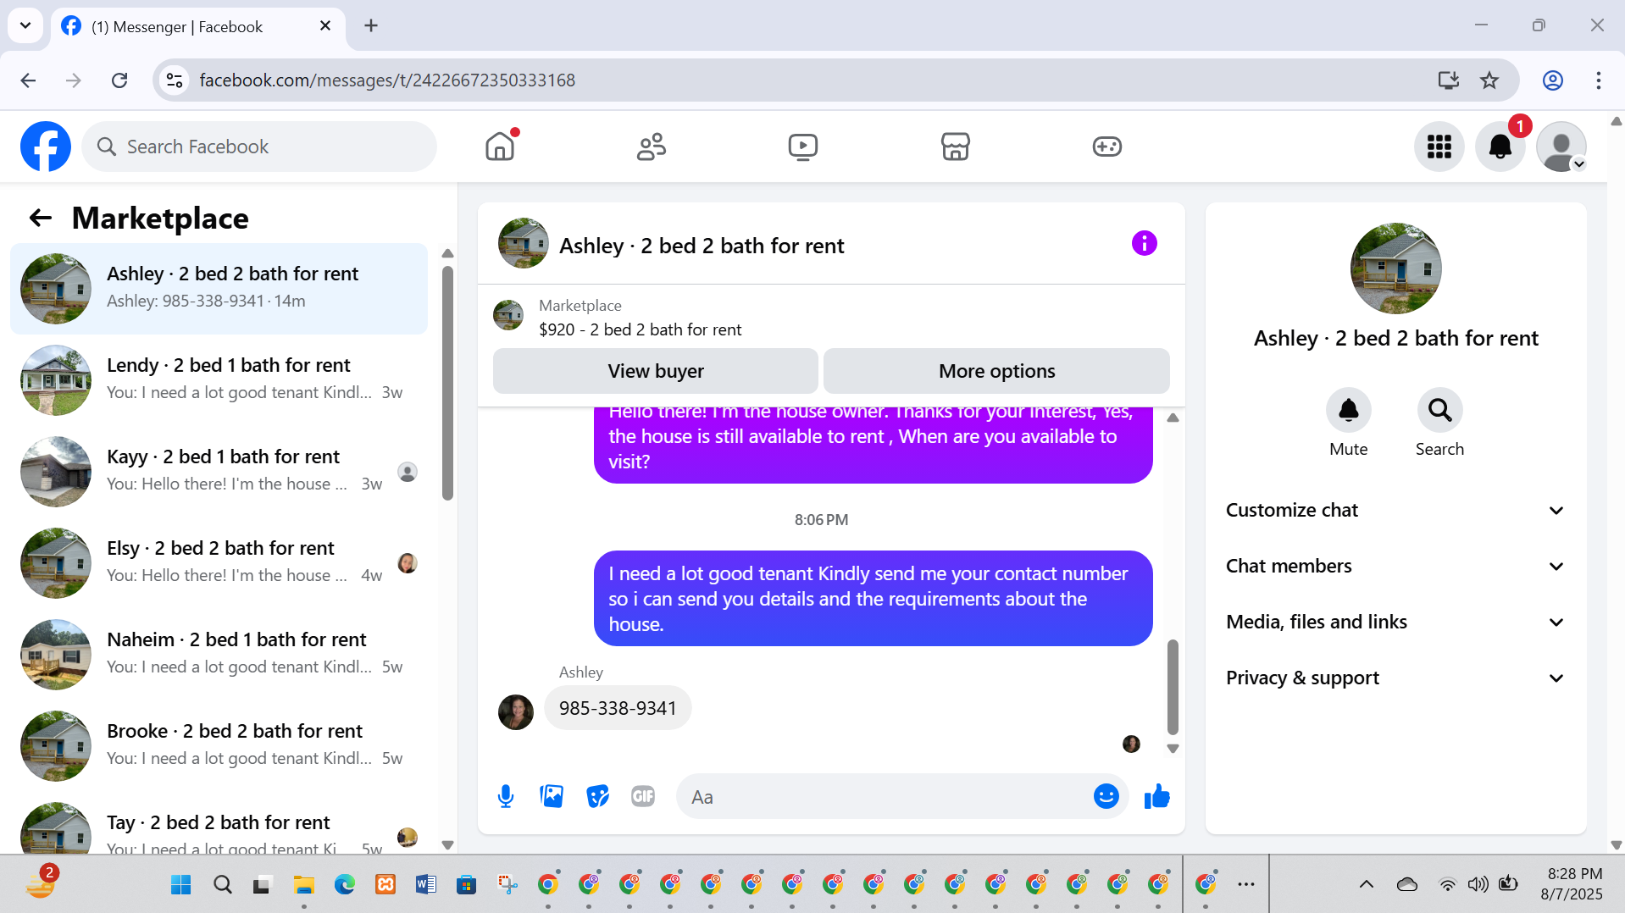
Task: Click the back arrow beside Marketplace
Action: pyautogui.click(x=41, y=219)
